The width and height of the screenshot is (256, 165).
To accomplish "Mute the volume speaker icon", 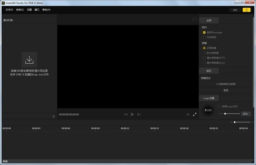I will [x=188, y=114].
